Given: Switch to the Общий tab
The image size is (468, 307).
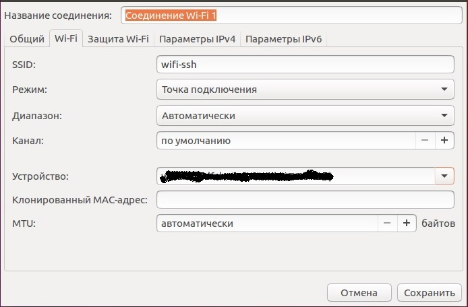Looking at the screenshot, I should coord(26,39).
